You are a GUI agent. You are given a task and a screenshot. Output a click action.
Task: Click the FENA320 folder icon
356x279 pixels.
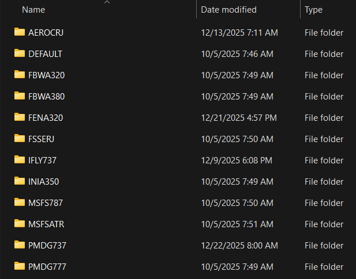tap(20, 117)
